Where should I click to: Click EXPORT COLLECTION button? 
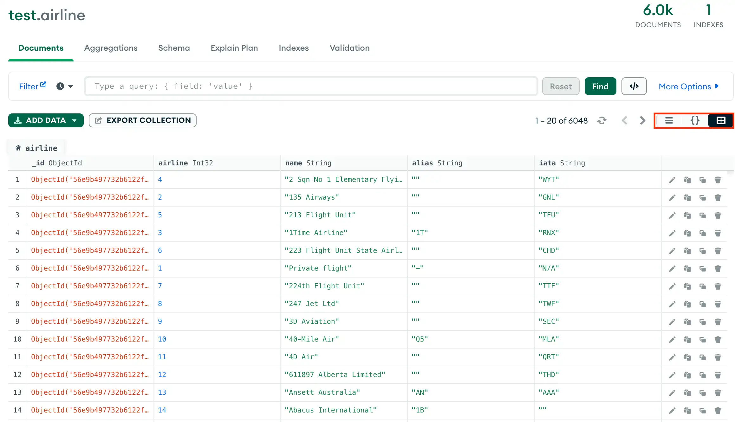[143, 120]
